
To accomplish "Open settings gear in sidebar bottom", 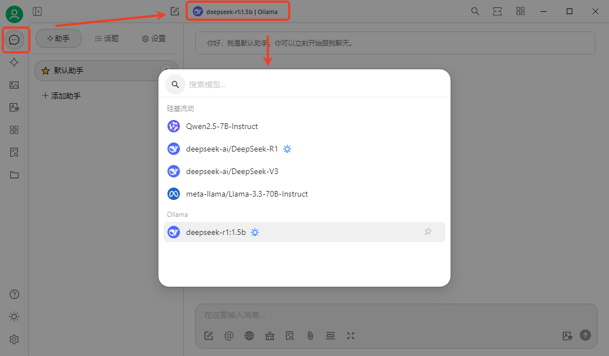I will 14,339.
